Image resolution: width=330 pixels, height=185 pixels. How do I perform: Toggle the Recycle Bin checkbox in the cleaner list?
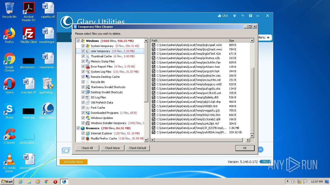[83, 82]
